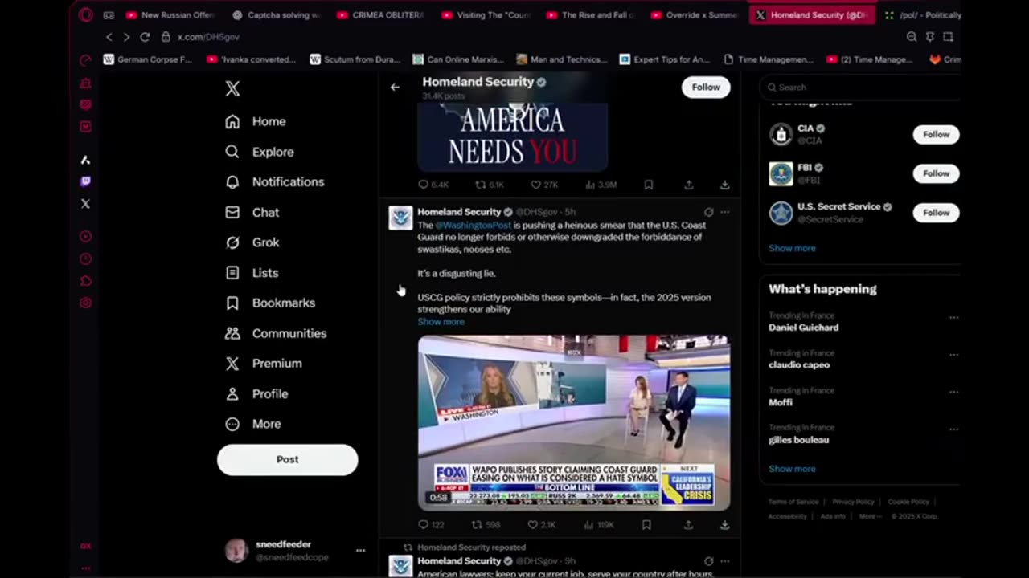Navigate back with browser back arrow
Viewport: 1029px width, 578px height.
(109, 37)
